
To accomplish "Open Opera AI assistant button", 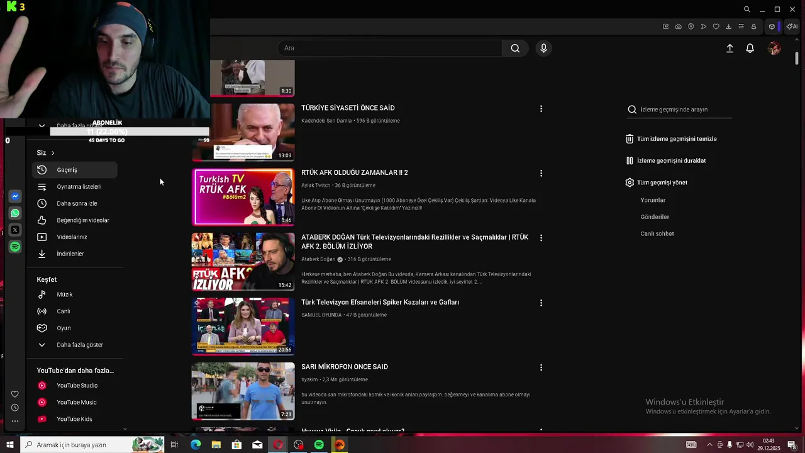I will tap(792, 26).
